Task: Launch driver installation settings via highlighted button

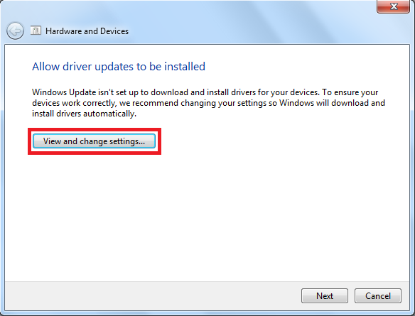Action: click(x=95, y=141)
